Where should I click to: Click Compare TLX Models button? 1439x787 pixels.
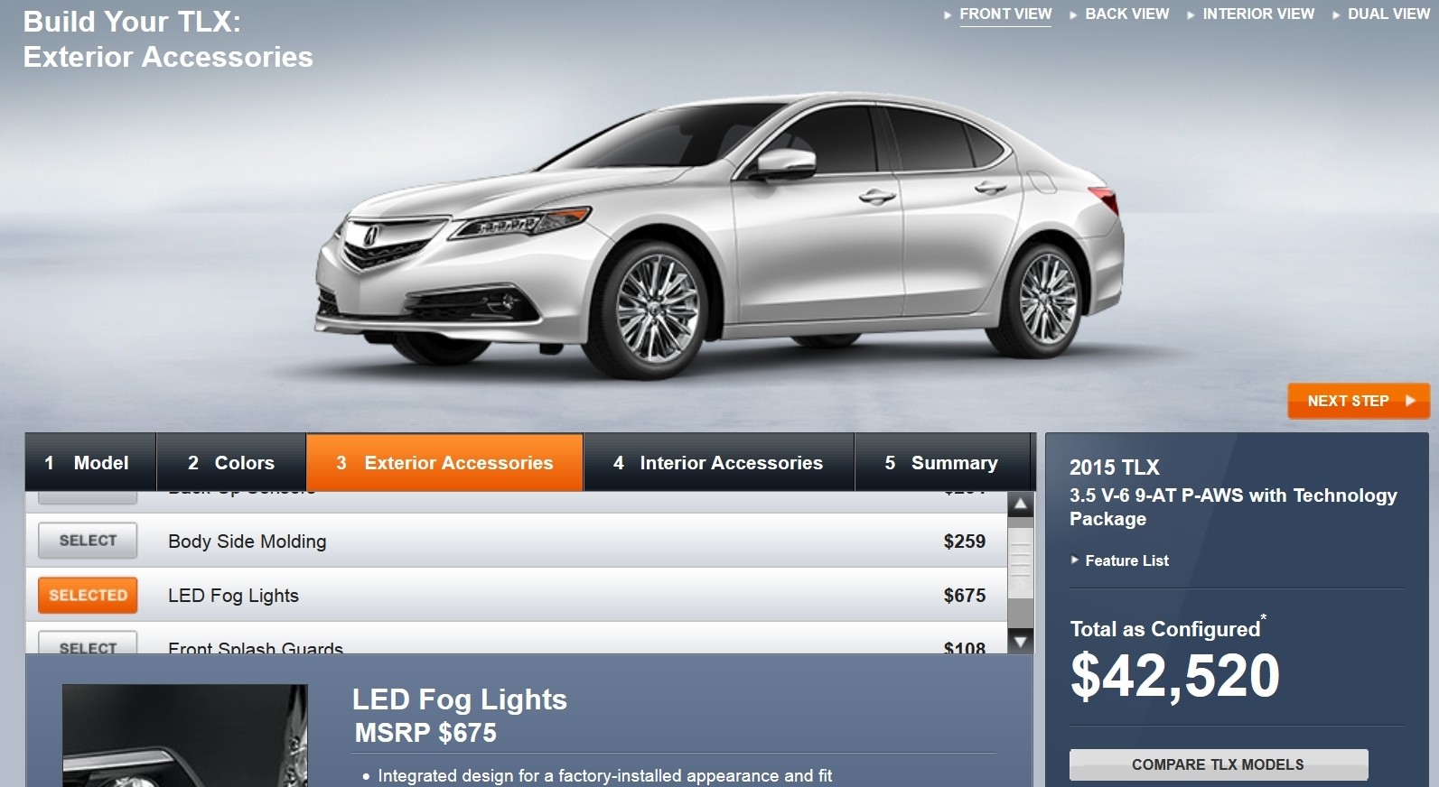point(1219,764)
